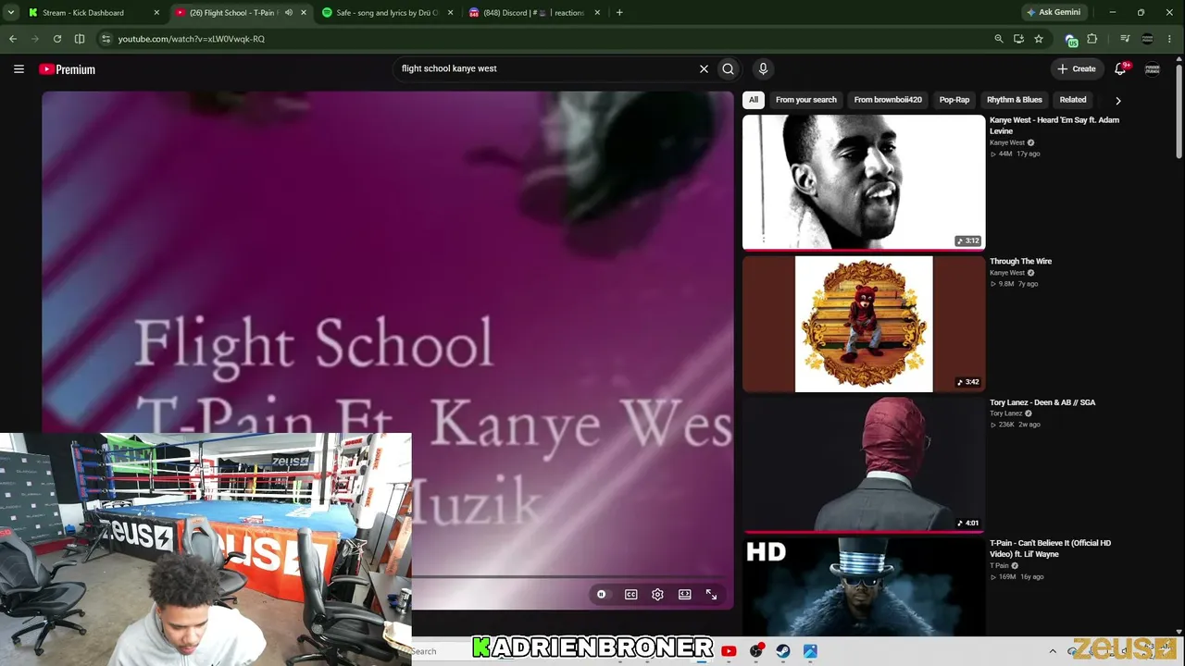Click the Ask Gemini button
Screen dimensions: 1185x666
click(1054, 13)
